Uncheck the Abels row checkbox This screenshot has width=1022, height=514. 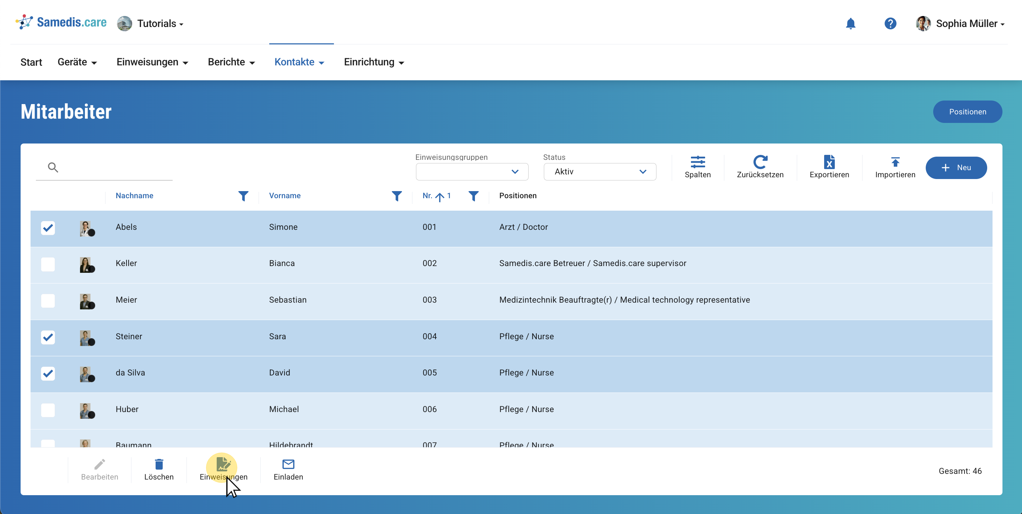click(x=48, y=228)
